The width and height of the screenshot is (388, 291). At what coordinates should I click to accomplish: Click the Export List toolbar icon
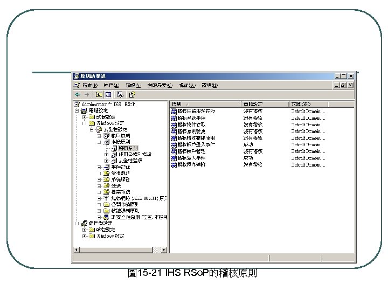pos(120,94)
